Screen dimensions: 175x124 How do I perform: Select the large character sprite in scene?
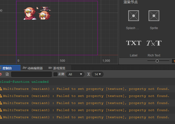30,13
